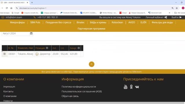Open the Perfect Money bookmark

[x=108, y=13]
